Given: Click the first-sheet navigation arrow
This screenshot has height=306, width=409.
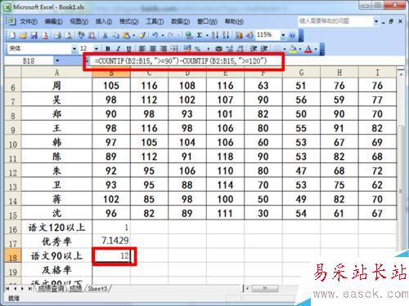Looking at the screenshot, I should [x=7, y=289].
